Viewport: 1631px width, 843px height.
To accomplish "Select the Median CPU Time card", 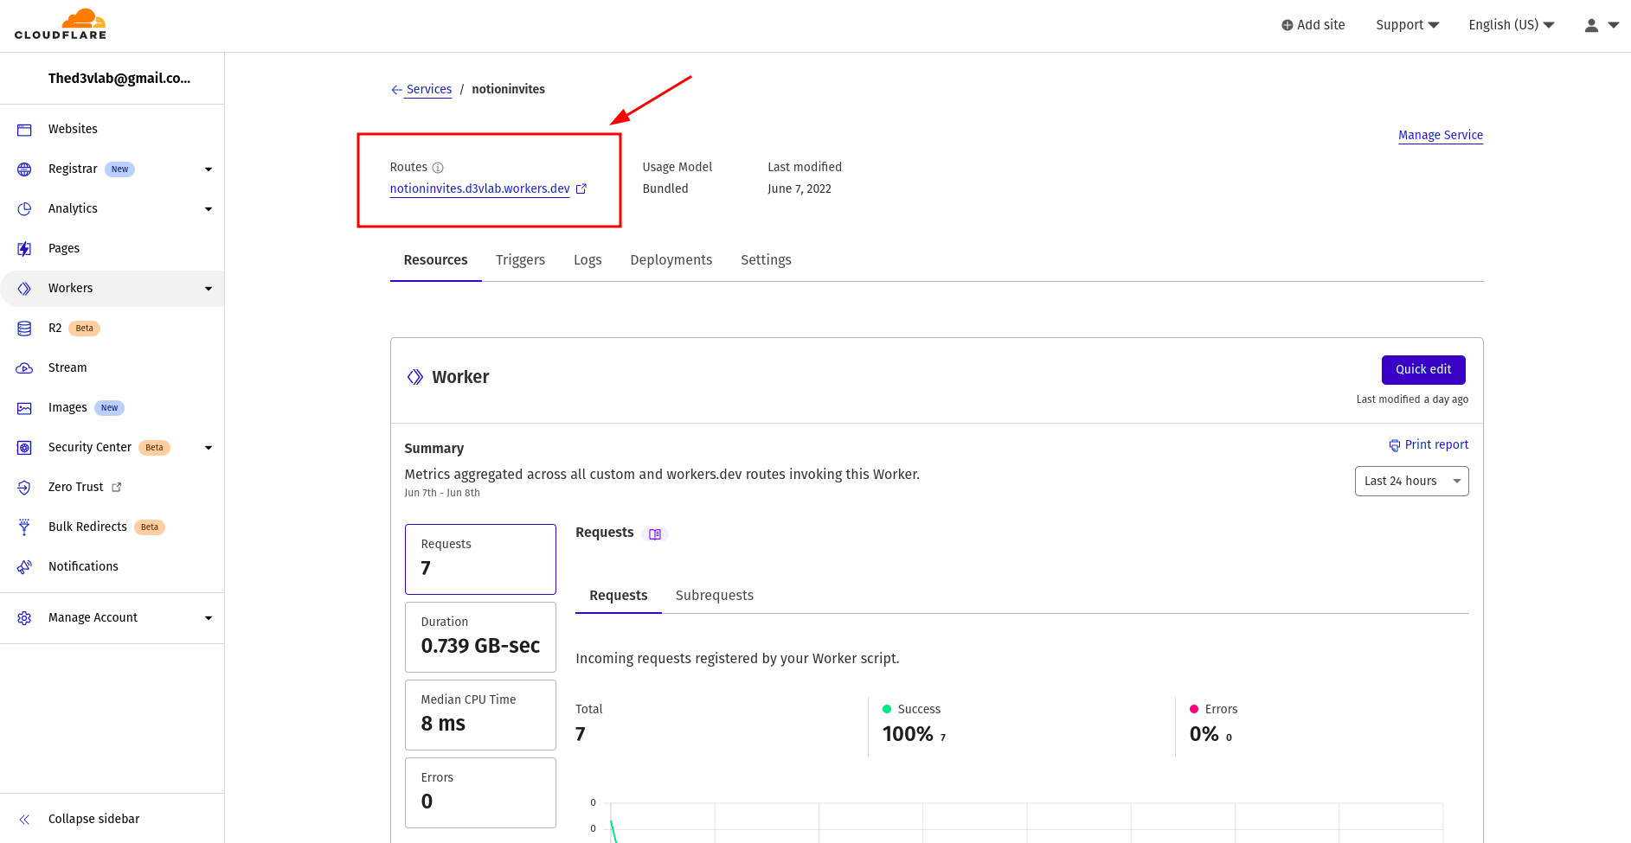I will pyautogui.click(x=480, y=715).
